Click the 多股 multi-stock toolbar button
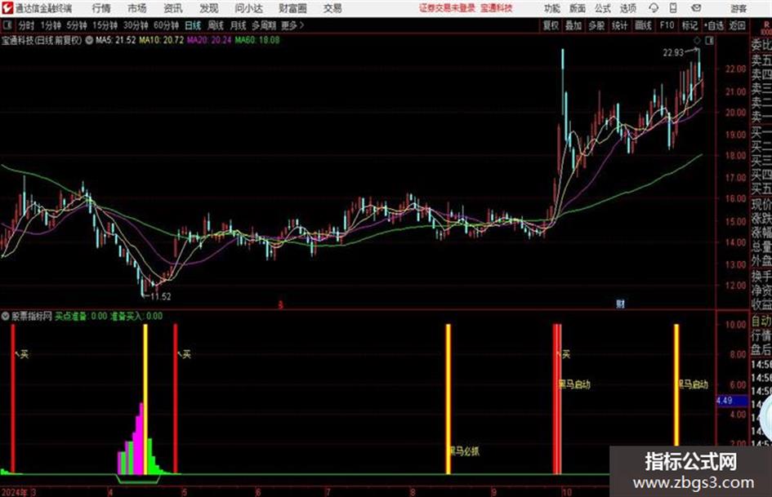 pos(596,25)
